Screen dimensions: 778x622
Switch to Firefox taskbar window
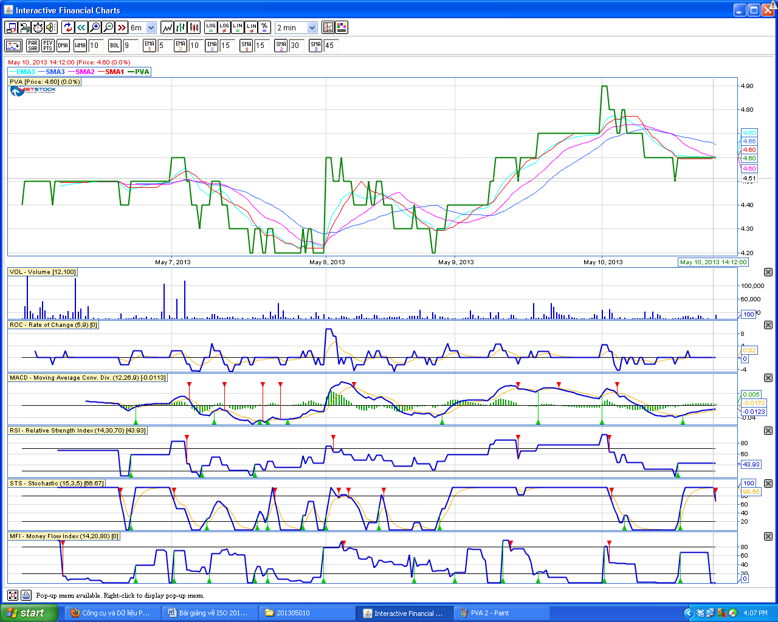coord(114,613)
